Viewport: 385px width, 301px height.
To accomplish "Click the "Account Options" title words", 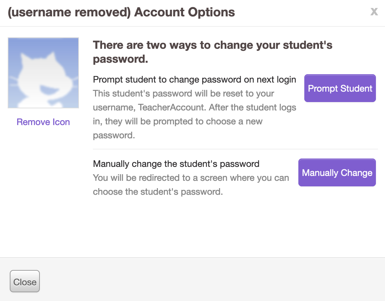I will (184, 13).
